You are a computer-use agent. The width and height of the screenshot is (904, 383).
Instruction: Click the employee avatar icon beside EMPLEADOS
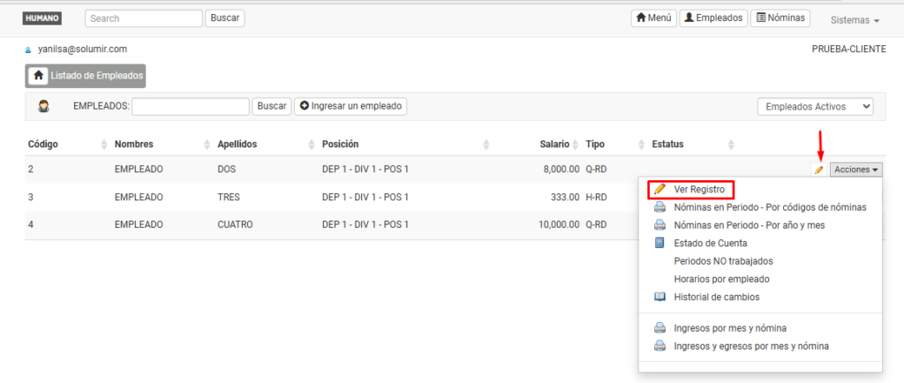43,107
